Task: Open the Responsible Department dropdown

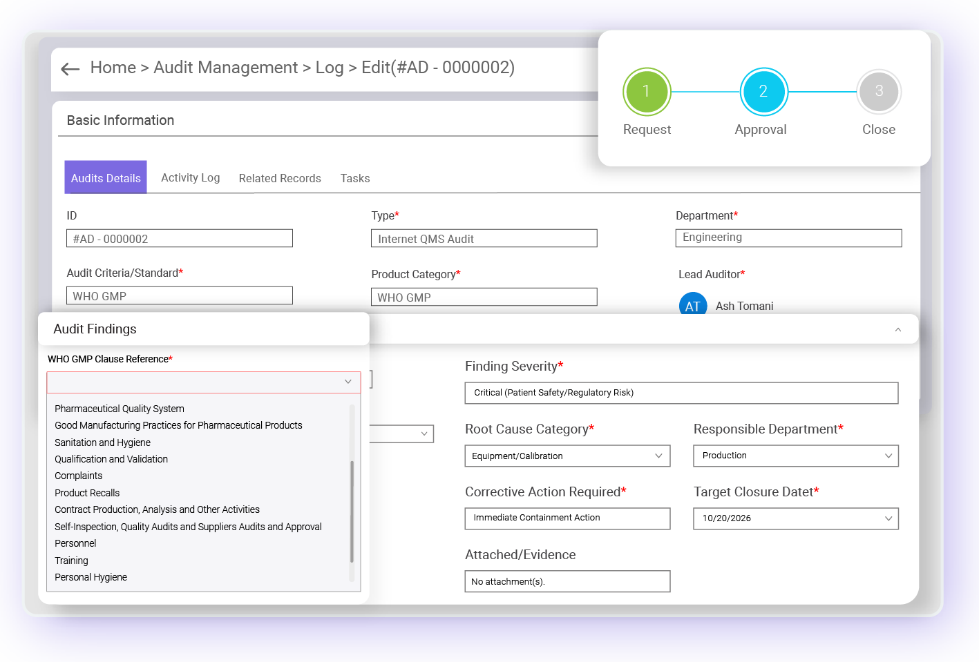Action: (796, 456)
